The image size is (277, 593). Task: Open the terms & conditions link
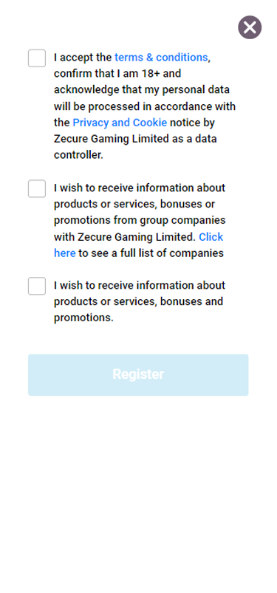pyautogui.click(x=161, y=57)
